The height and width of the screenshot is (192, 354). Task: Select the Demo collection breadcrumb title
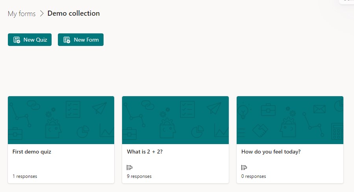74,13
